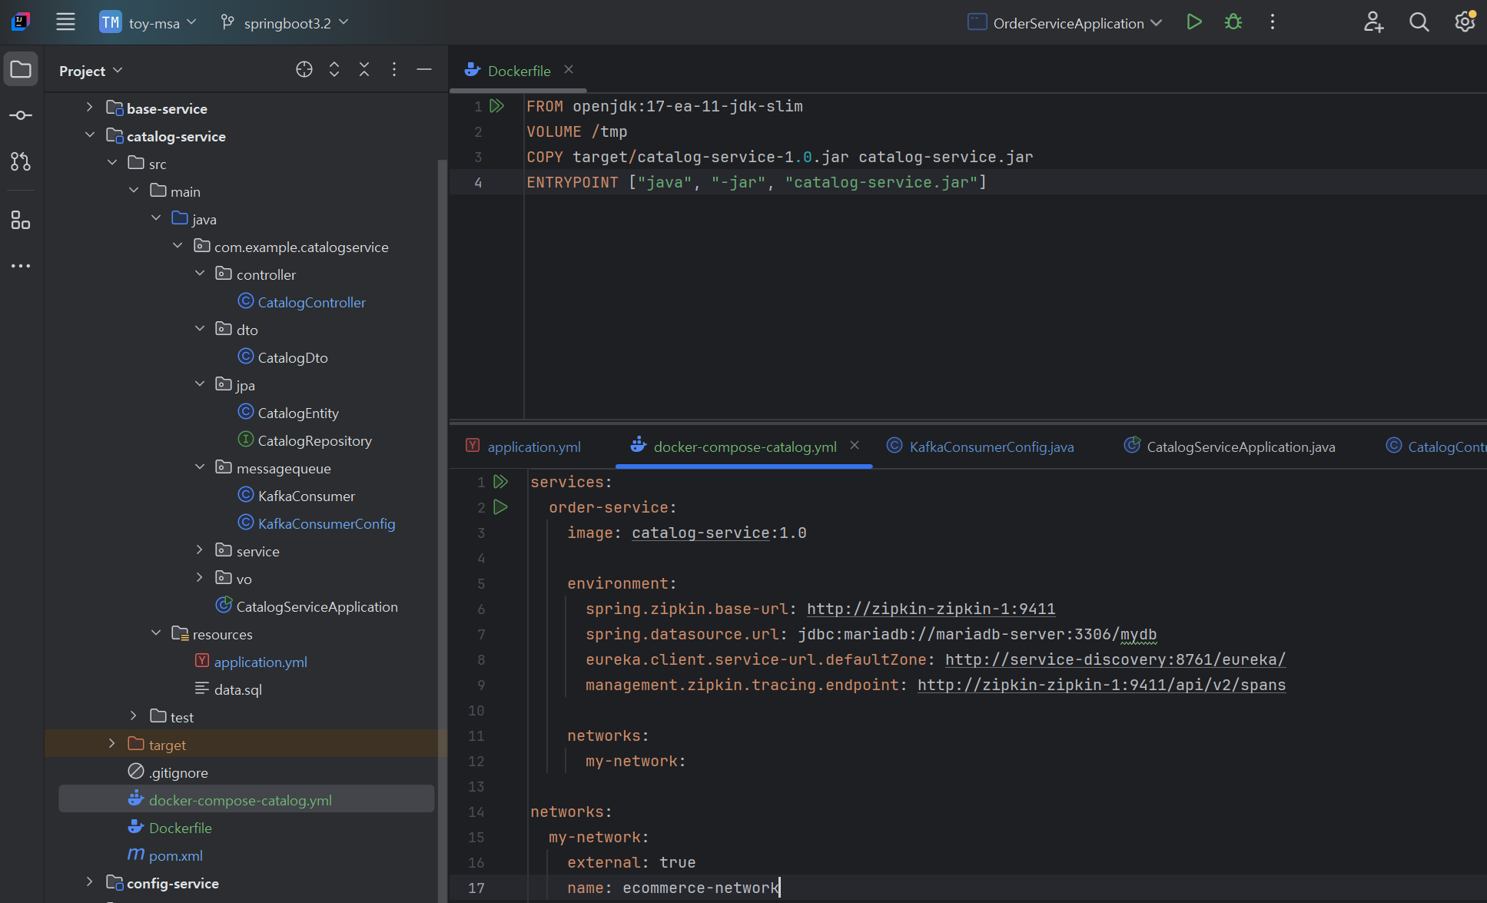Hide the Project panel with minus
The width and height of the screenshot is (1487, 903).
click(423, 70)
